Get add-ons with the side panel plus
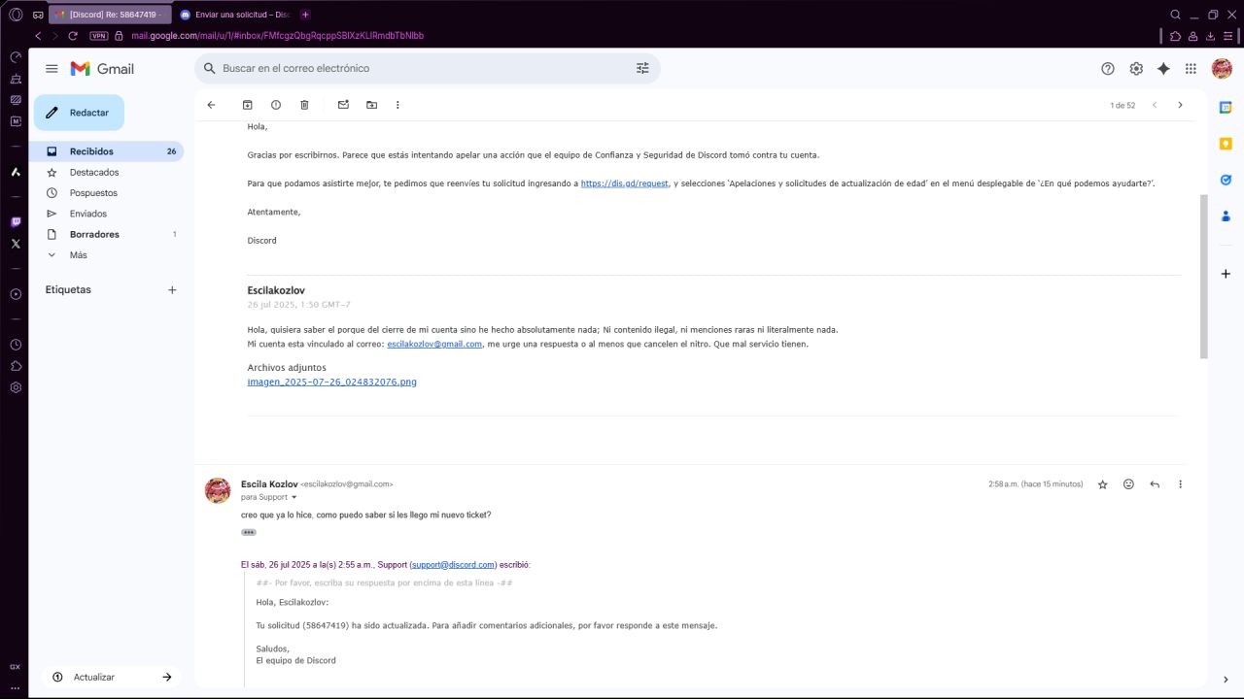 click(x=1226, y=274)
